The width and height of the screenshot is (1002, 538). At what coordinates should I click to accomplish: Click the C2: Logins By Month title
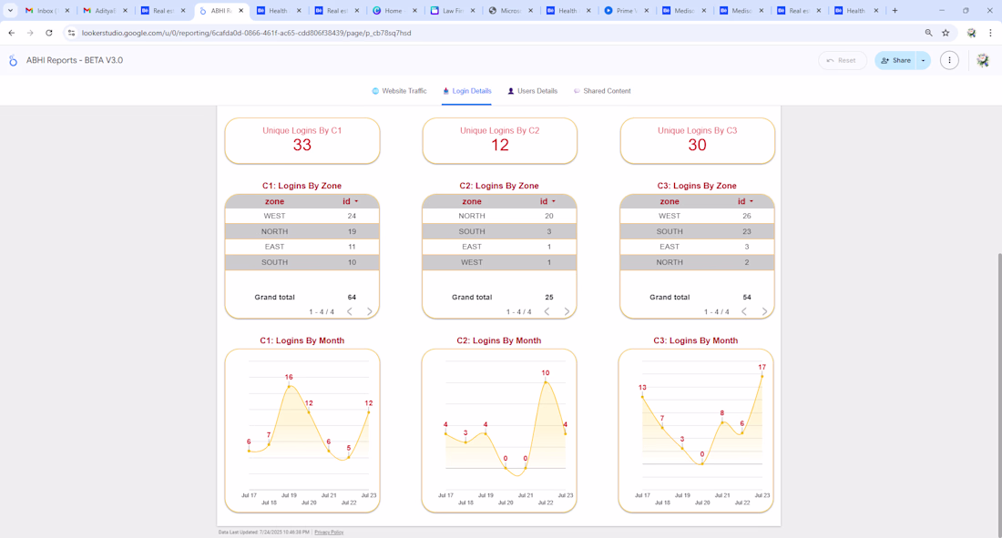click(x=499, y=340)
